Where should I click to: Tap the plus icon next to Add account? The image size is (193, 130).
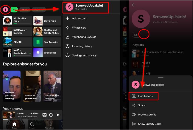click(67, 18)
